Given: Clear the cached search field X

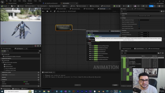Looking at the screenshot, I should point(87,33).
